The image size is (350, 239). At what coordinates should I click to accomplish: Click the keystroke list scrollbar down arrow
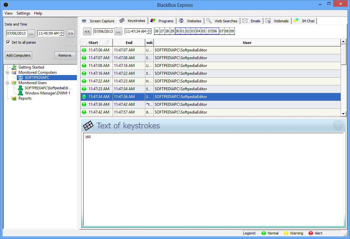click(344, 114)
